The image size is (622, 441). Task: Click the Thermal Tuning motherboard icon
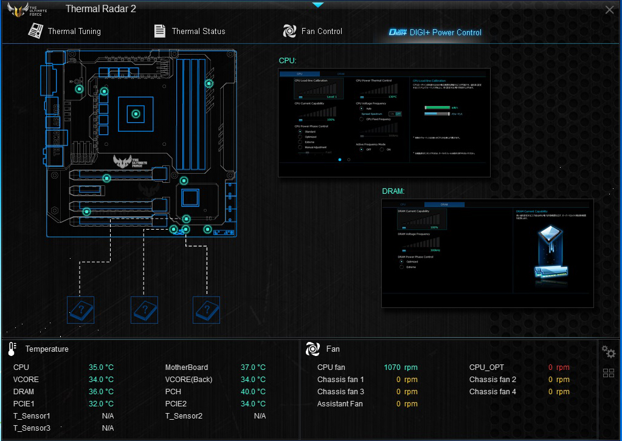coord(36,31)
